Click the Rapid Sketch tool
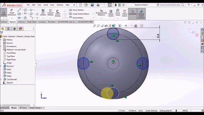 pos(125,13)
